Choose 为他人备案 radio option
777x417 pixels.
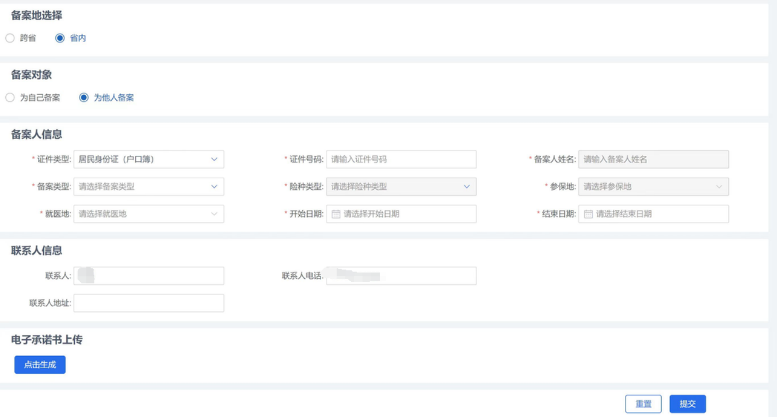(84, 98)
